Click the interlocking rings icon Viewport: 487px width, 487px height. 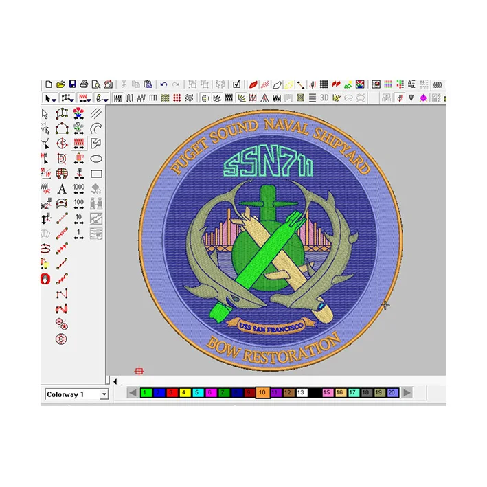[438, 84]
